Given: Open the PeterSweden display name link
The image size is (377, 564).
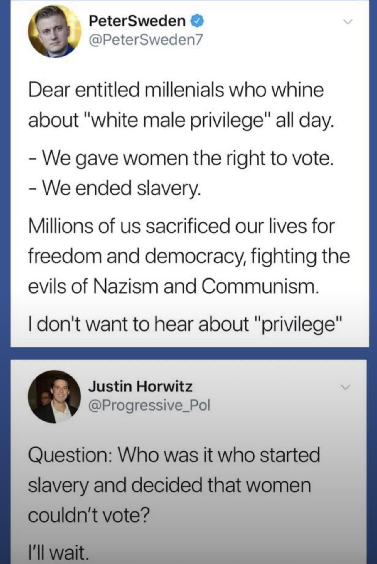Looking at the screenshot, I should coord(137,21).
